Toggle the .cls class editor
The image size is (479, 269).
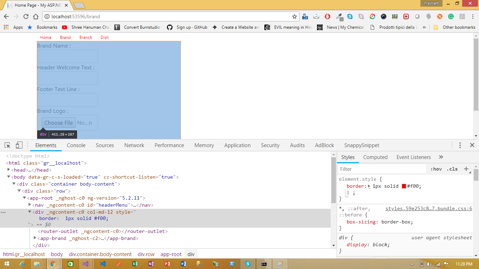pyautogui.click(x=452, y=169)
